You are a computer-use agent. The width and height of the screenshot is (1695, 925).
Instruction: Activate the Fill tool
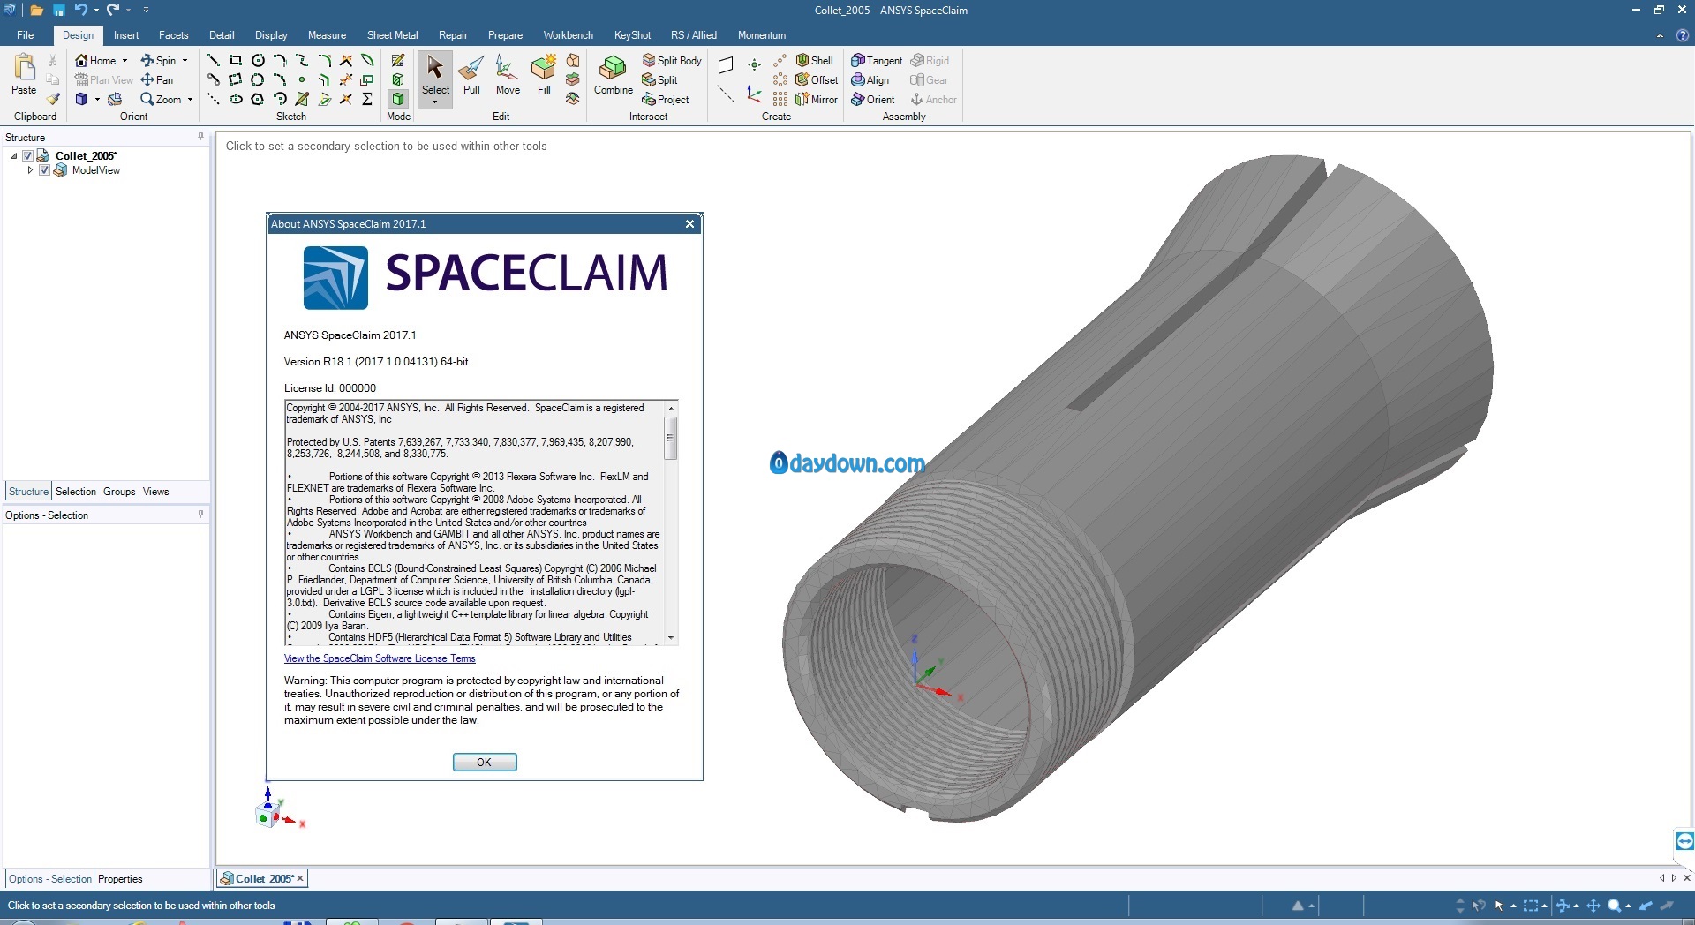[544, 74]
